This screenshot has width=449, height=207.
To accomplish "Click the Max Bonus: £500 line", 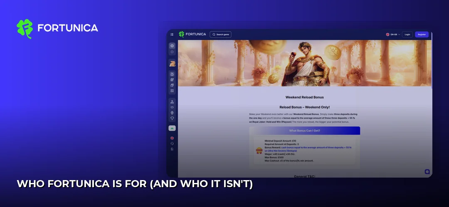I will pos(274,157).
